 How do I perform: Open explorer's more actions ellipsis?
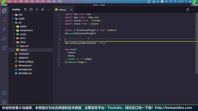[48, 10]
